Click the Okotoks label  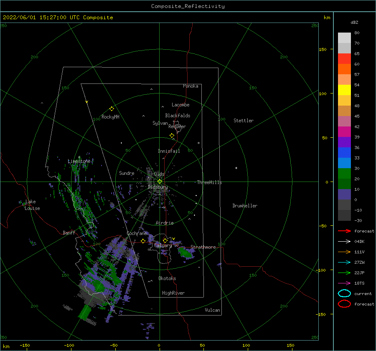167,278
